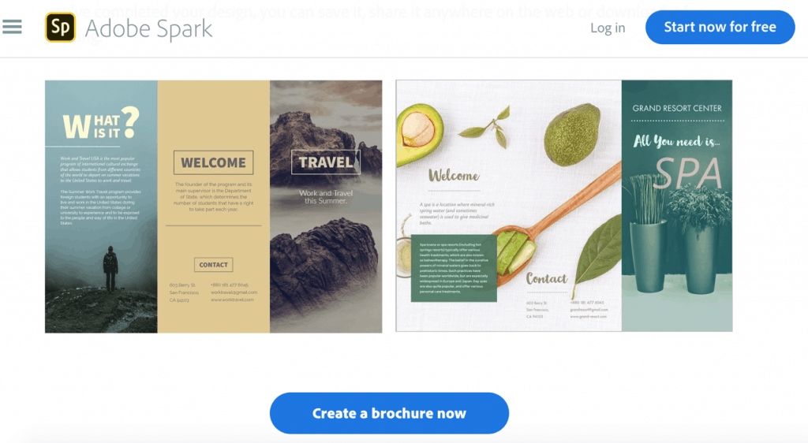Click the SPA heading on green panel
The width and height of the screenshot is (808, 443).
[688, 173]
